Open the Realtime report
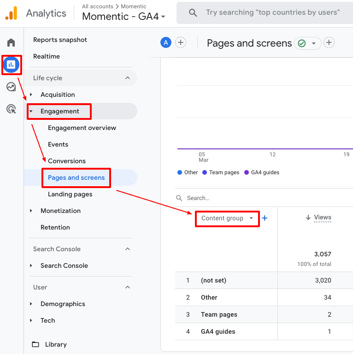353x354 pixels. coord(47,56)
